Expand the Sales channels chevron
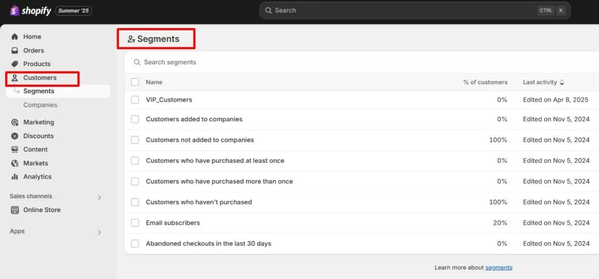Viewport: 599px width, 279px height. pyautogui.click(x=99, y=197)
